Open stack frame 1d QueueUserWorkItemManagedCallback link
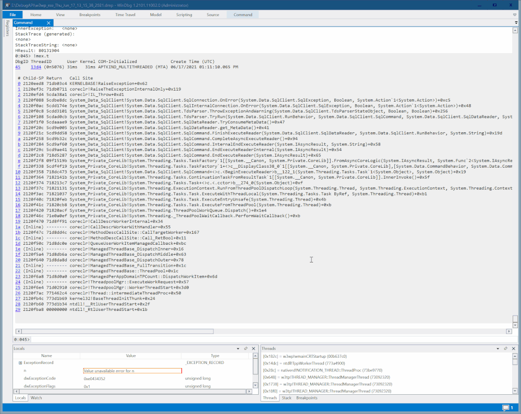 click(18, 244)
